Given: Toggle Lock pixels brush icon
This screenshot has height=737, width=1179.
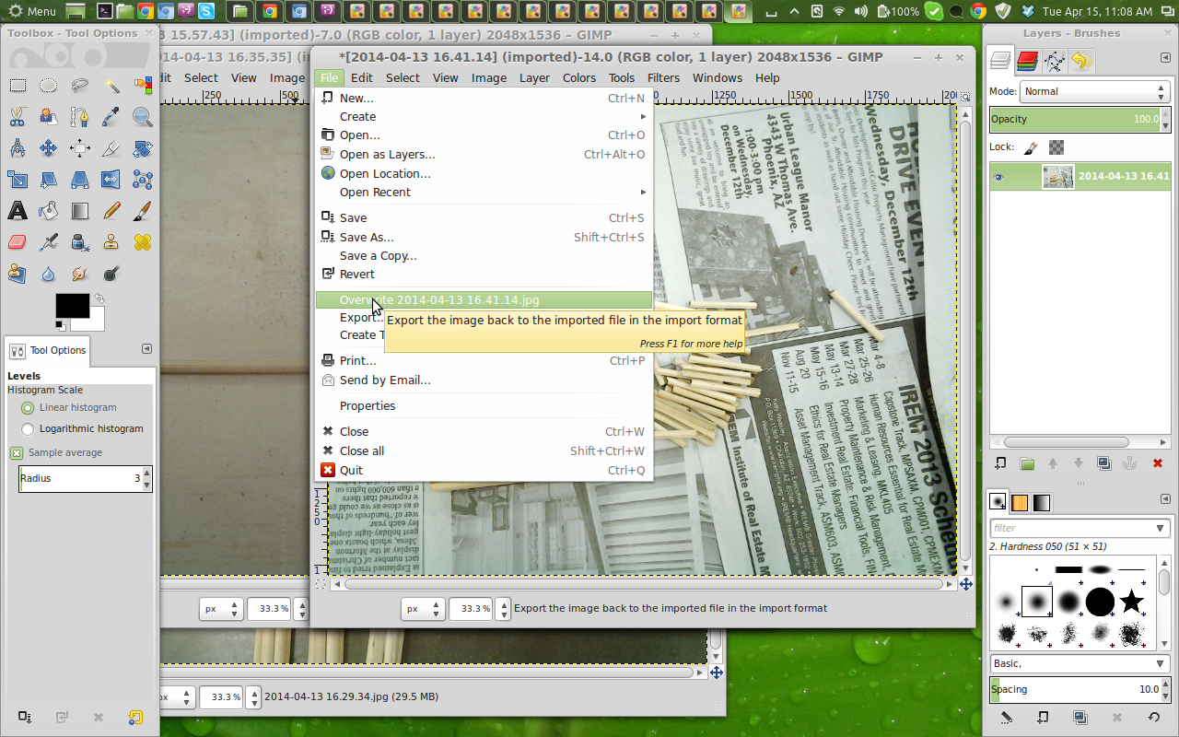Looking at the screenshot, I should pyautogui.click(x=1031, y=147).
